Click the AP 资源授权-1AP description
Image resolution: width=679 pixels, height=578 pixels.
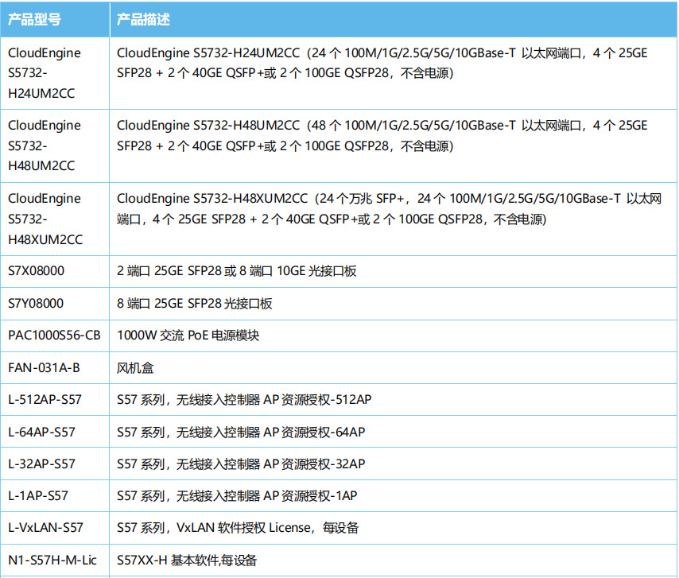(237, 496)
